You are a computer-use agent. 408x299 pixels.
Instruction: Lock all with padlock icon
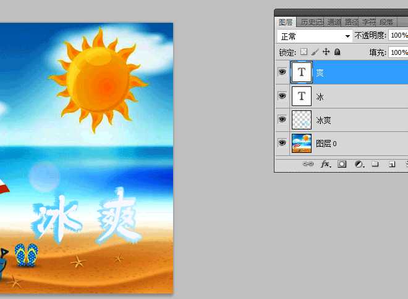[x=338, y=52]
